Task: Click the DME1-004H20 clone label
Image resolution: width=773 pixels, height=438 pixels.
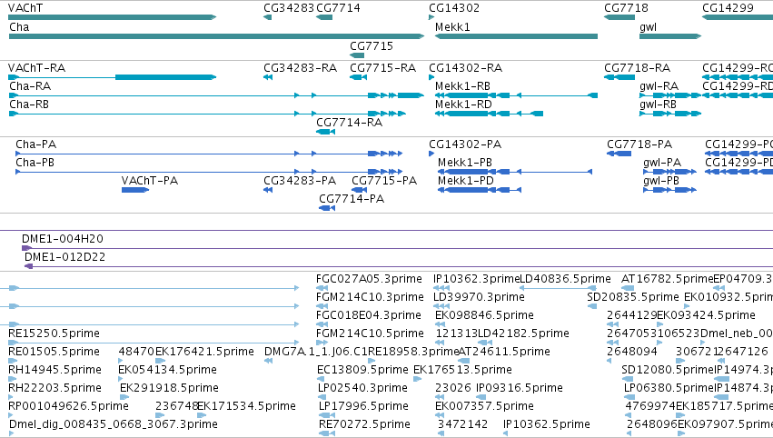Action: (x=63, y=239)
